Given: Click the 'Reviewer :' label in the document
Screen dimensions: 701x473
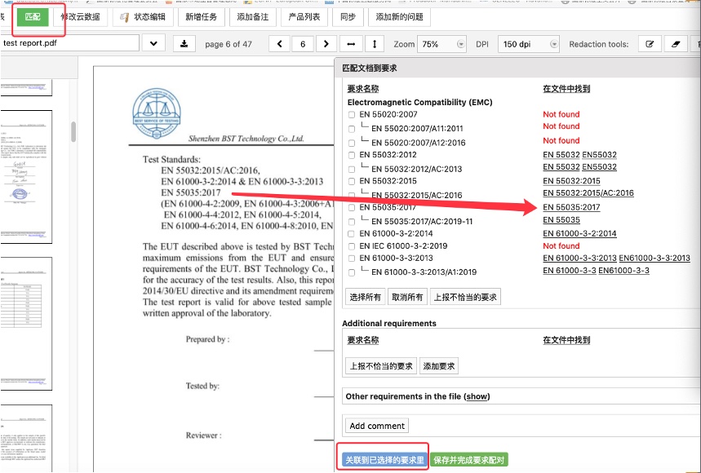Looking at the screenshot, I should (x=203, y=435).
